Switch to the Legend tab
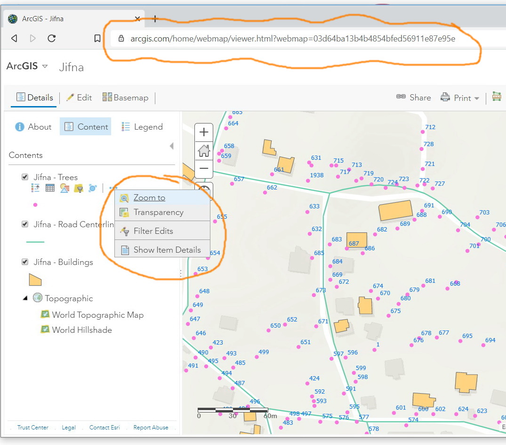This screenshot has width=506, height=445. [x=142, y=127]
